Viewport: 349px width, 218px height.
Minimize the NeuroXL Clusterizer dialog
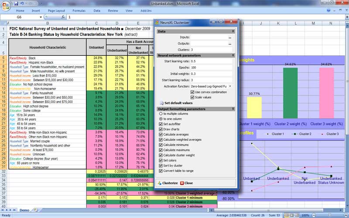click(214, 21)
